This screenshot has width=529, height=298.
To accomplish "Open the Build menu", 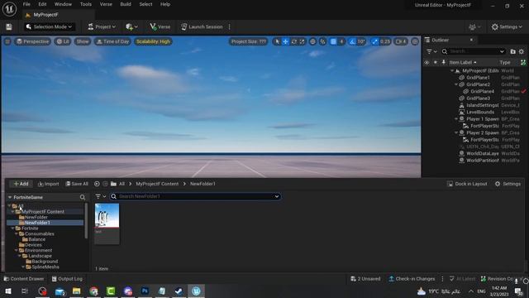I will 126,4.
